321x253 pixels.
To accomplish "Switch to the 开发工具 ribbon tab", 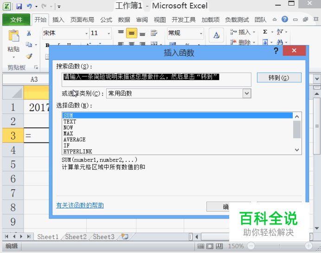I will pyautogui.click(x=183, y=20).
